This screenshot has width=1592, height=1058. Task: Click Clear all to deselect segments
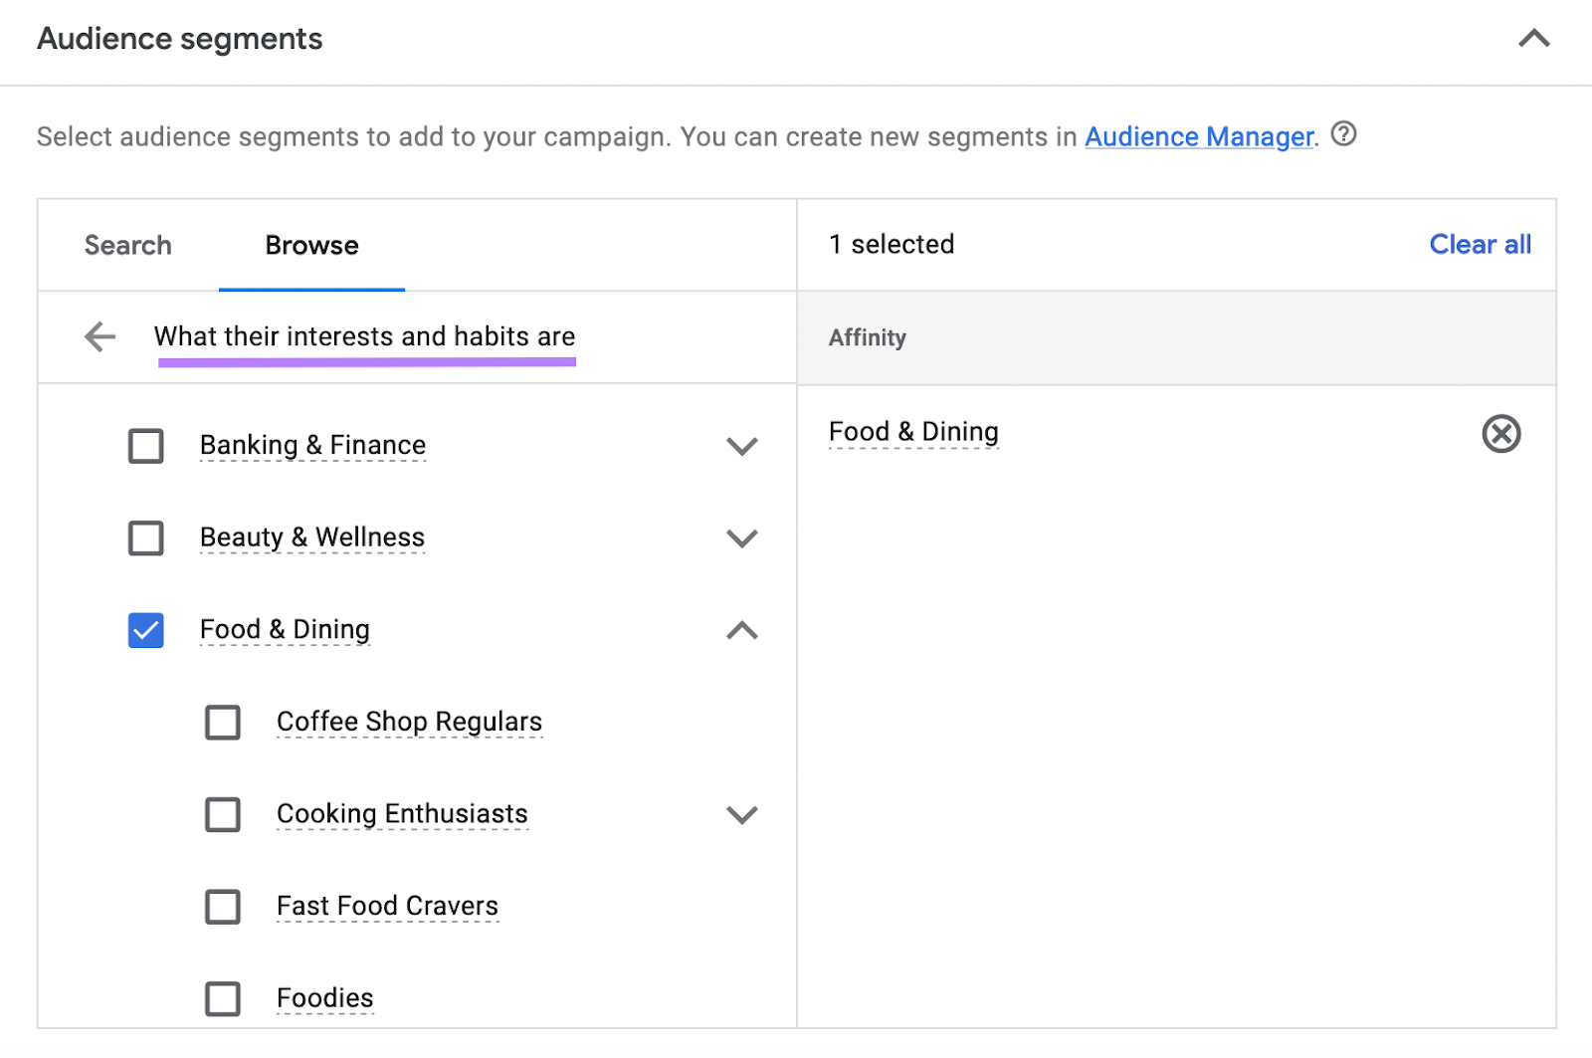tap(1480, 244)
